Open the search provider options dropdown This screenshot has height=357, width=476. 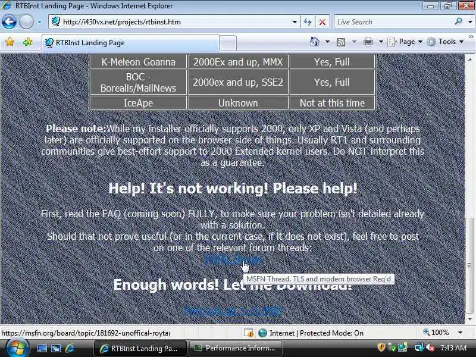click(470, 22)
